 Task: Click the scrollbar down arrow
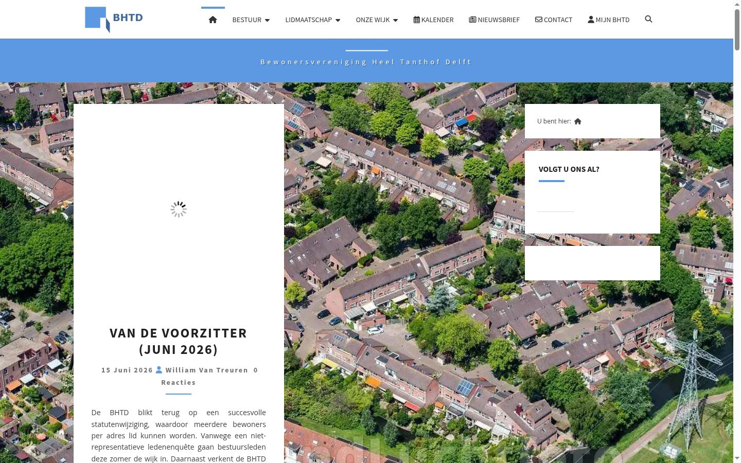737,458
